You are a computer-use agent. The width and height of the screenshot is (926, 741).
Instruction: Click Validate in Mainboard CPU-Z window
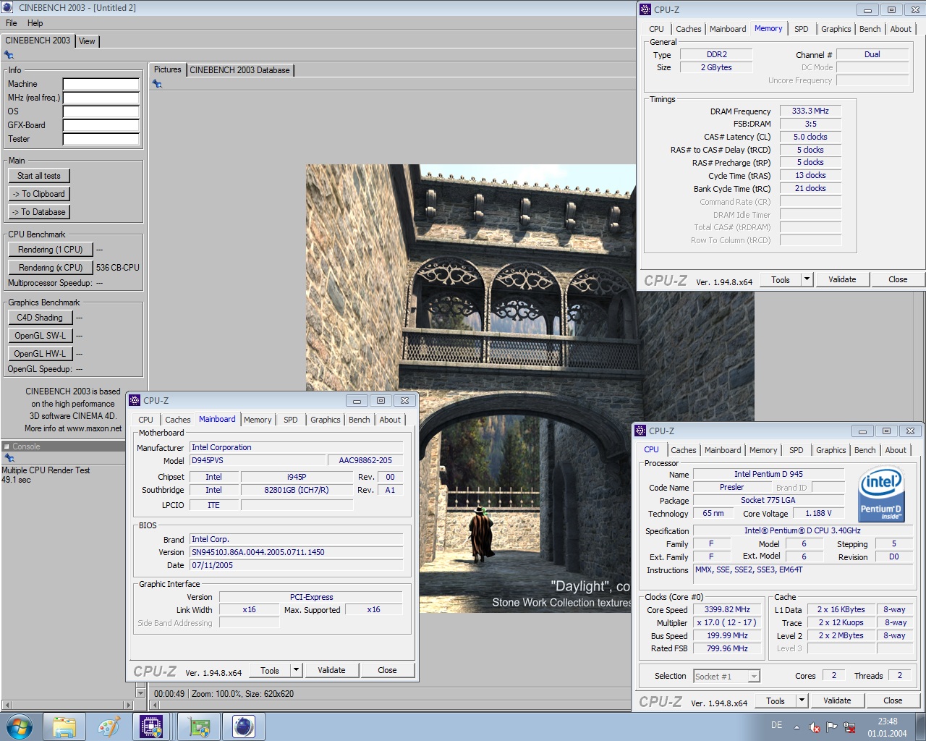331,670
